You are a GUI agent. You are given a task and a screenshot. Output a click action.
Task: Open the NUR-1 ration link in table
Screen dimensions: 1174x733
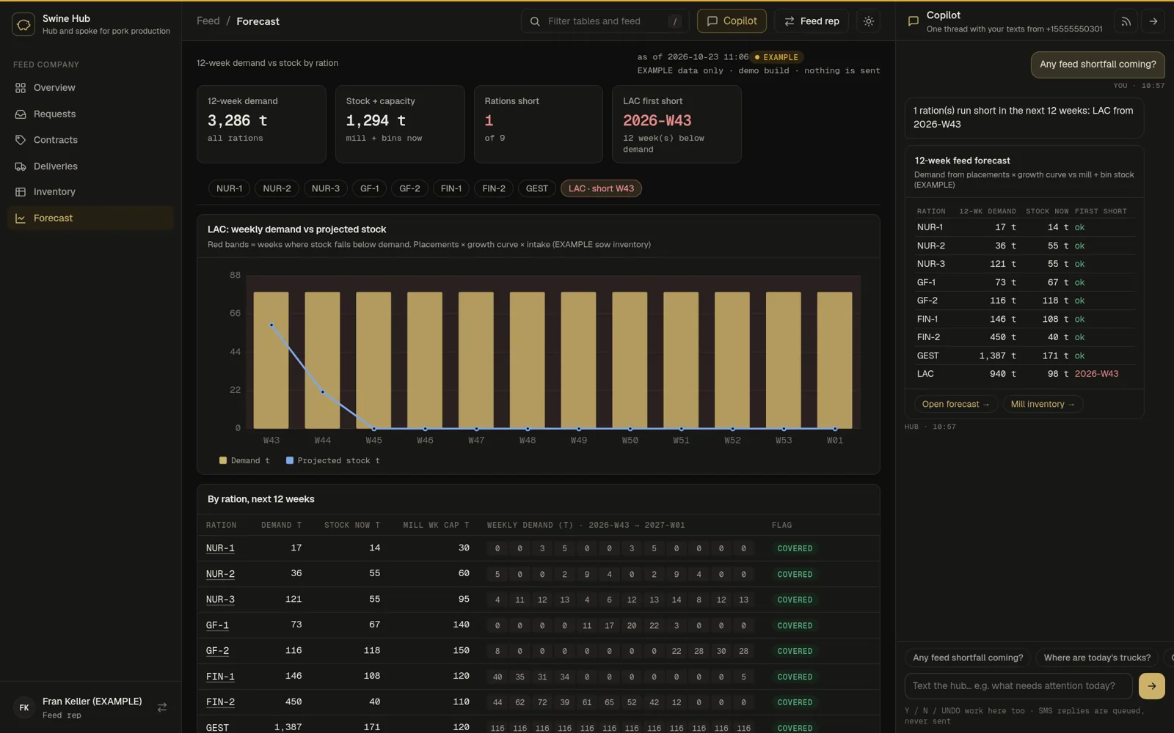pos(220,548)
